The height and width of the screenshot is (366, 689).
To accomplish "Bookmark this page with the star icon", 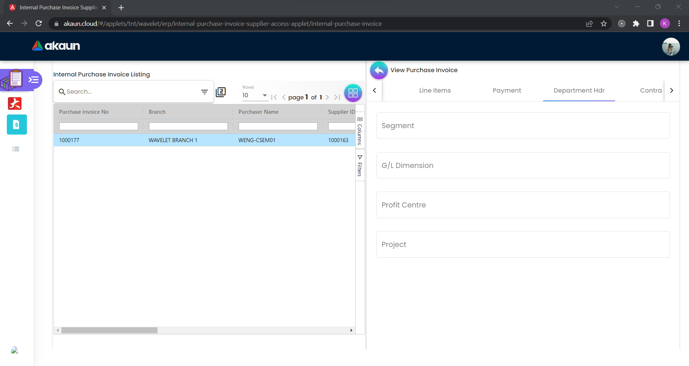I will [x=604, y=24].
